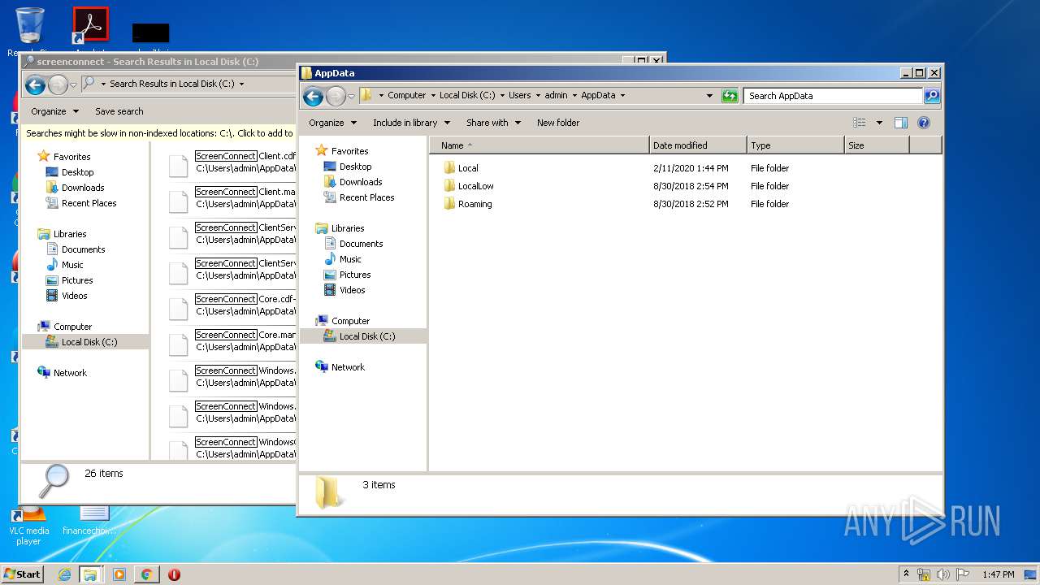Open Downloads under Favorites in AppData window

click(361, 182)
